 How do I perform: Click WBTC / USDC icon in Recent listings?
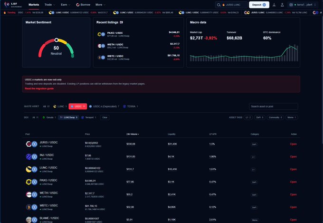[101, 58]
